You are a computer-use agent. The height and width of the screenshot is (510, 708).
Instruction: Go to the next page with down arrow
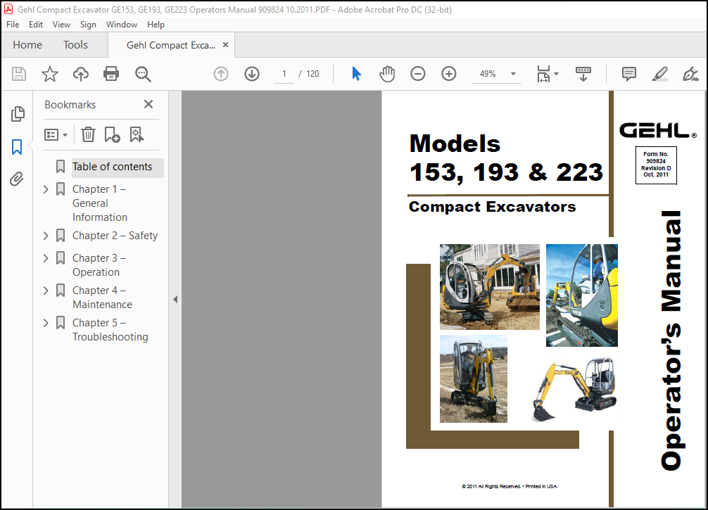252,74
